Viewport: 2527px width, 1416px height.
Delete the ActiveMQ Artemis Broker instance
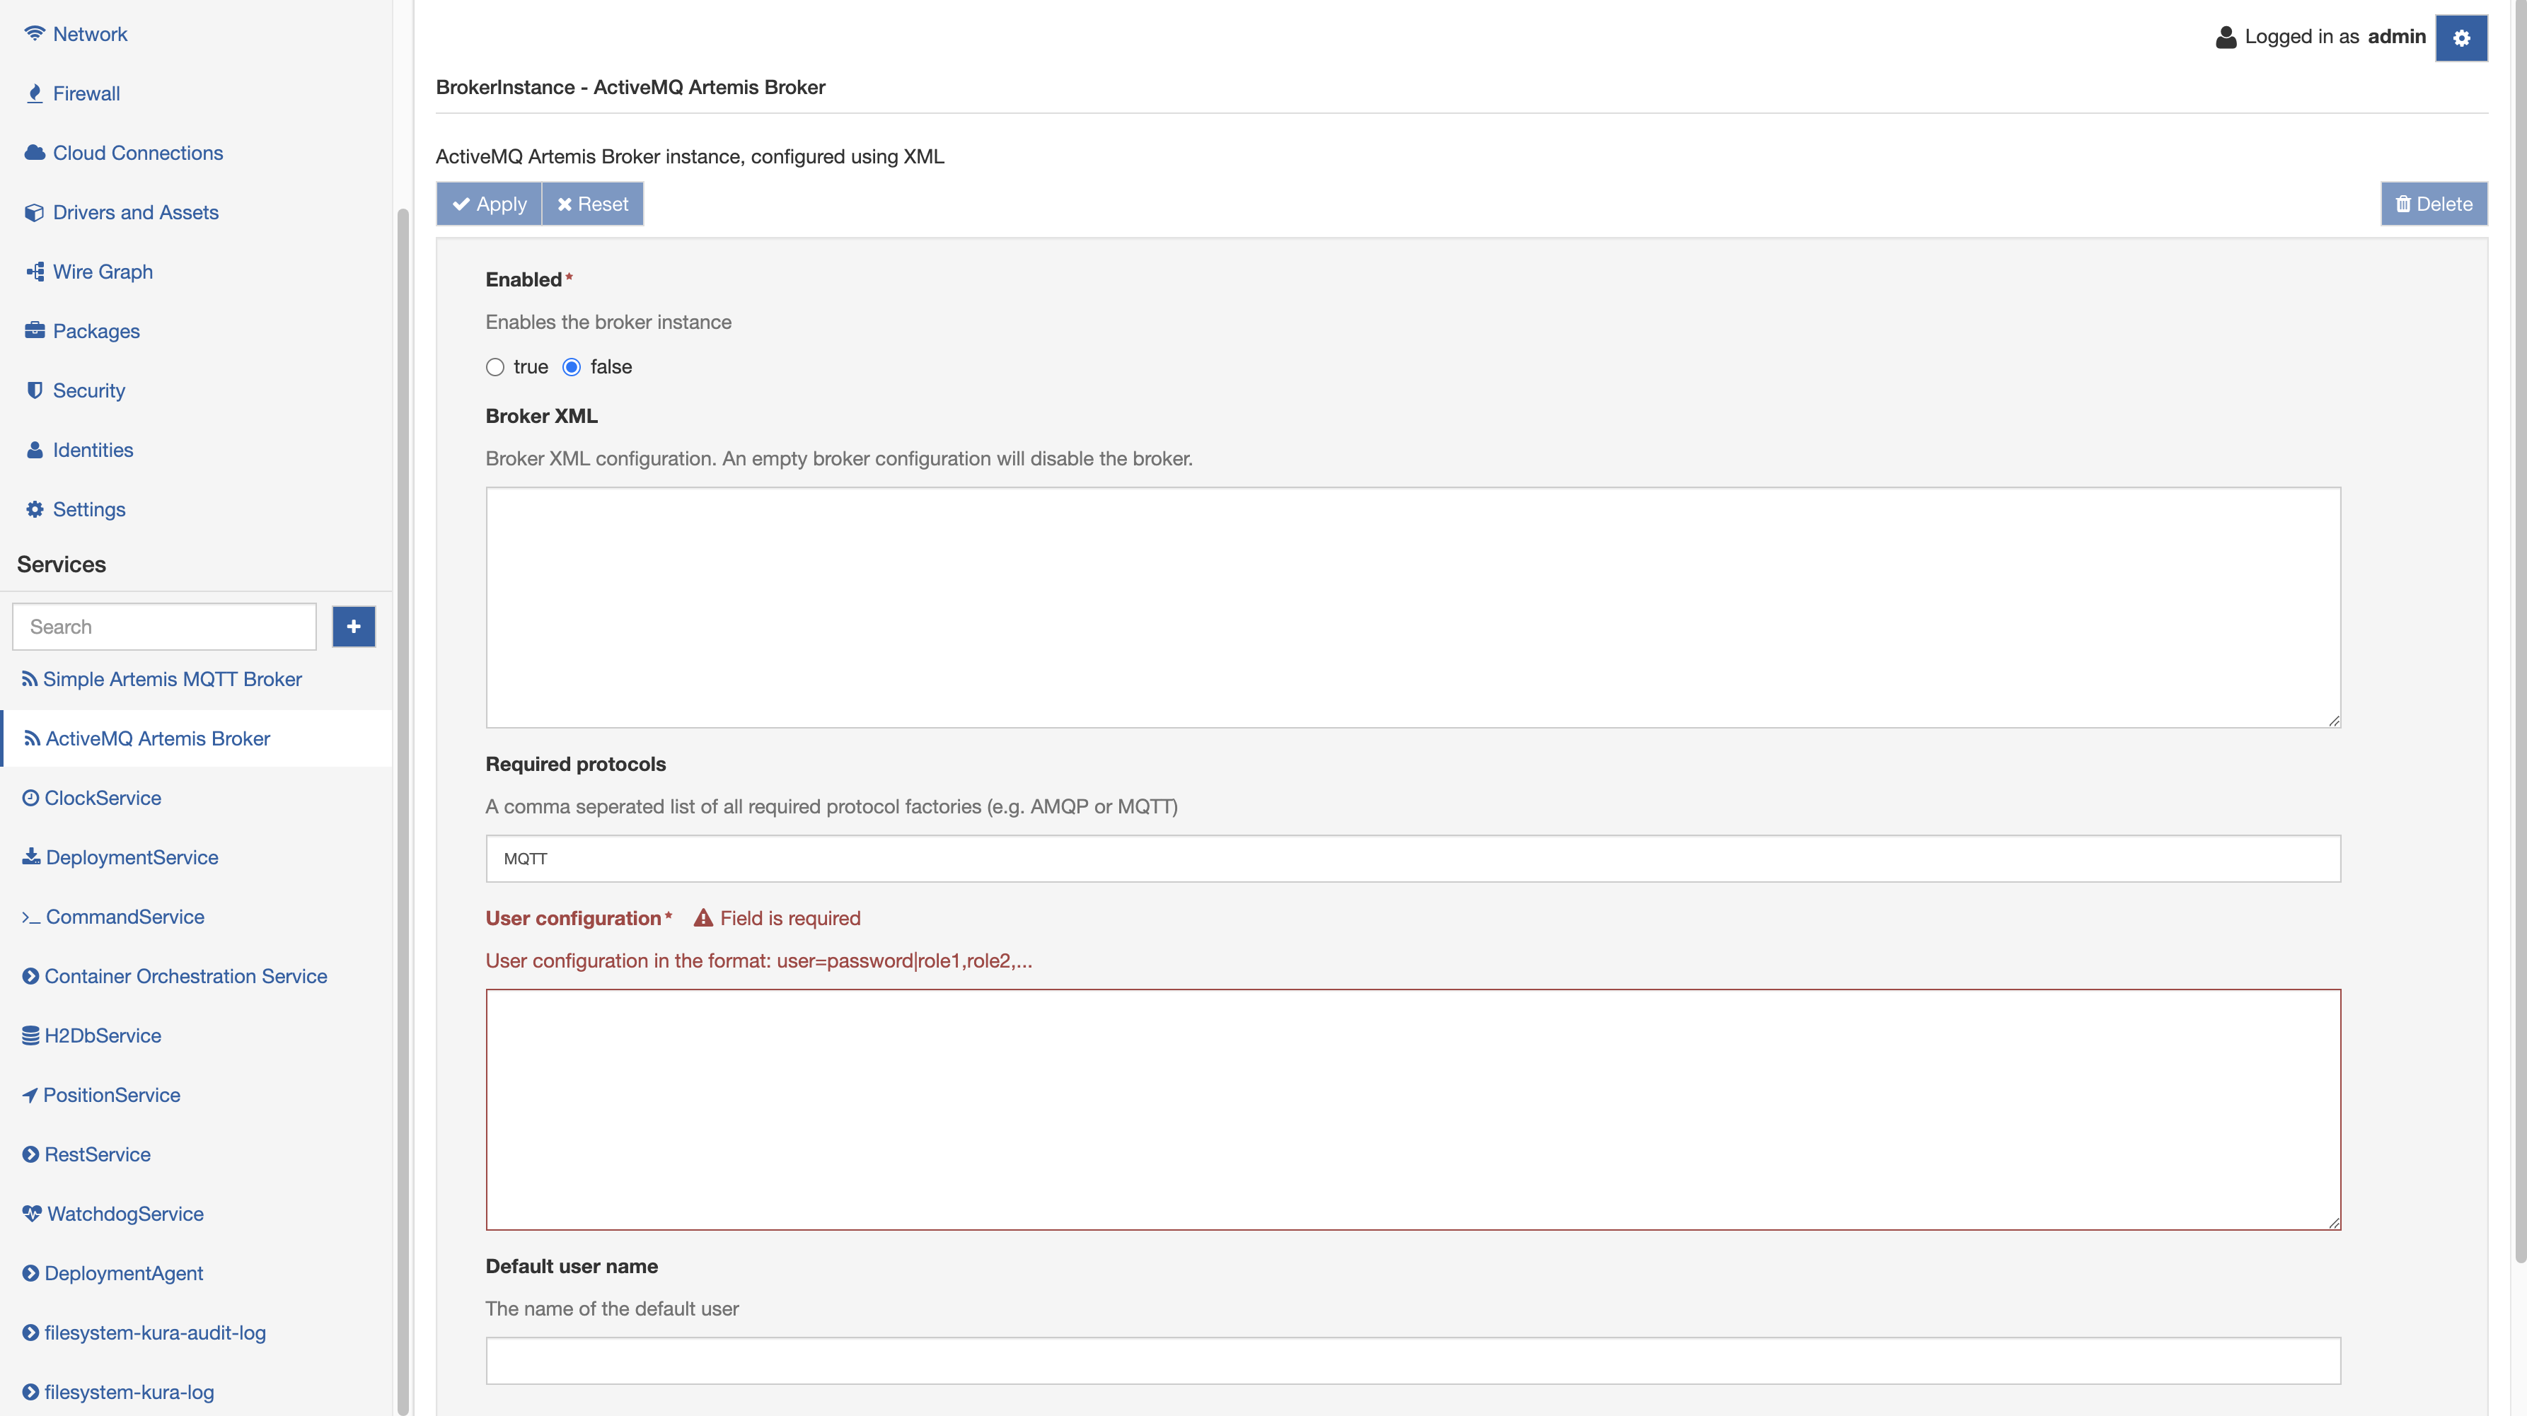pyautogui.click(x=2434, y=204)
